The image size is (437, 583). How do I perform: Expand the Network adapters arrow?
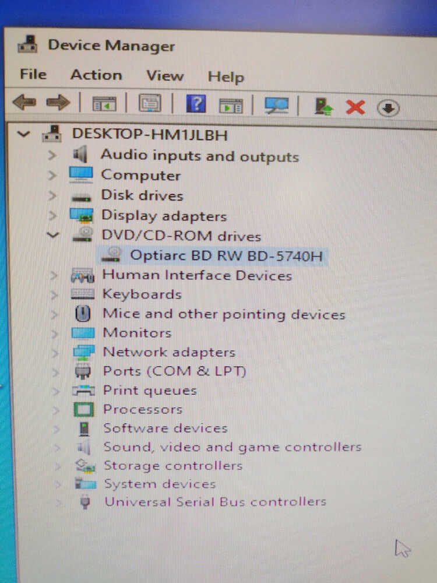[x=55, y=353]
